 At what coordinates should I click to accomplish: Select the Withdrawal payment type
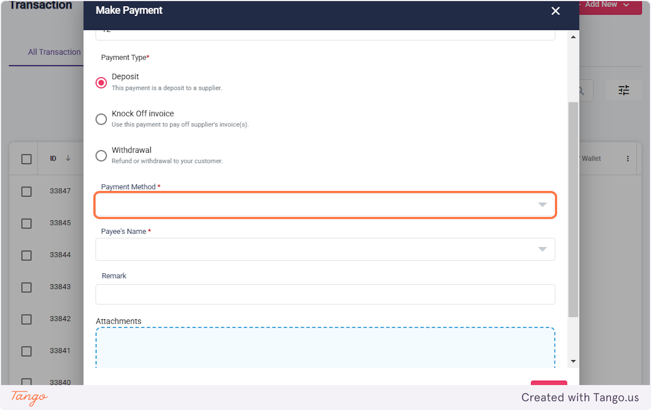[101, 156]
